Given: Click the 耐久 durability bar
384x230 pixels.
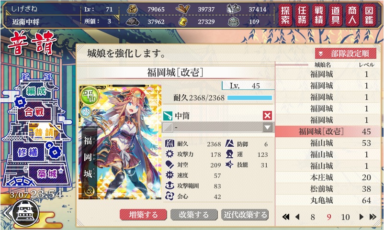Looking at the screenshot, I should [x=249, y=98].
